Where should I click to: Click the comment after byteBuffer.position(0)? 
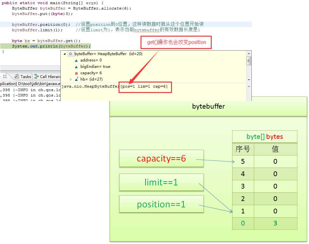(x=140, y=24)
